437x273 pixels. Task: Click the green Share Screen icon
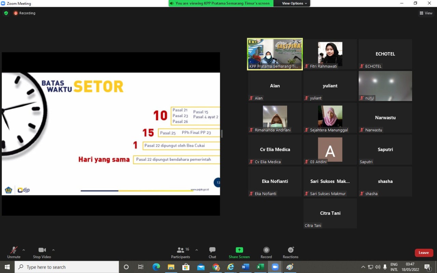pyautogui.click(x=239, y=250)
